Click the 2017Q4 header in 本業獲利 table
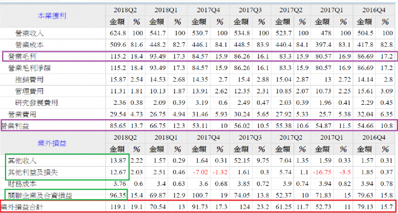Viewport: 398px width, 213px height. 208,10
